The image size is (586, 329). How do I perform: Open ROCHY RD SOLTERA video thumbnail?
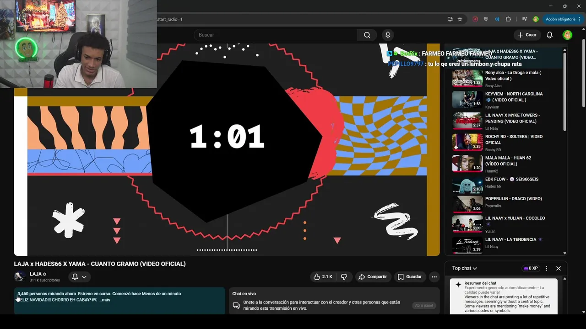tap(467, 143)
